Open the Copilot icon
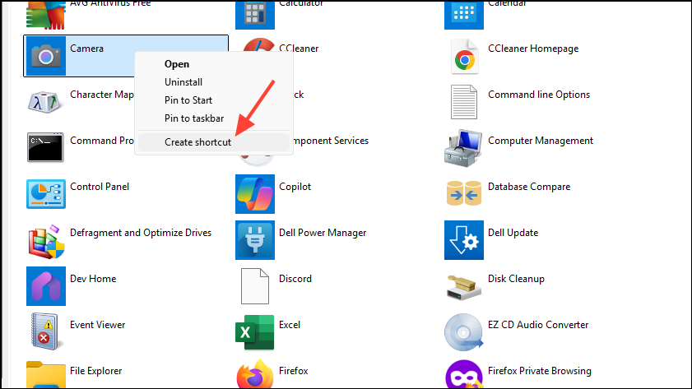This screenshot has height=389, width=692. [x=255, y=193]
